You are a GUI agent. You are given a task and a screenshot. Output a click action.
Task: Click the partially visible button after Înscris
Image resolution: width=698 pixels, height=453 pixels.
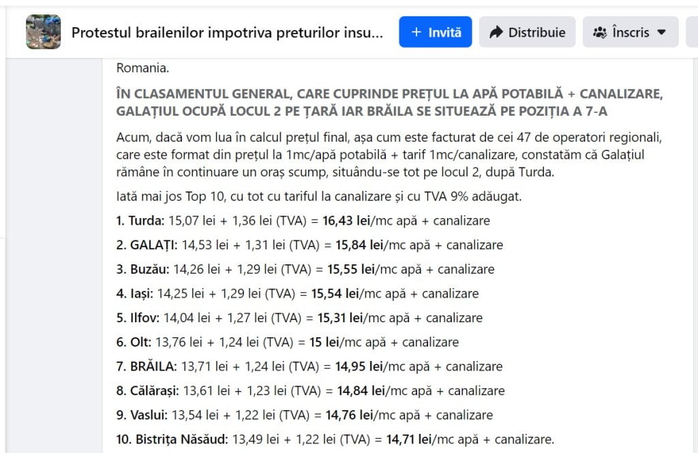click(x=692, y=32)
